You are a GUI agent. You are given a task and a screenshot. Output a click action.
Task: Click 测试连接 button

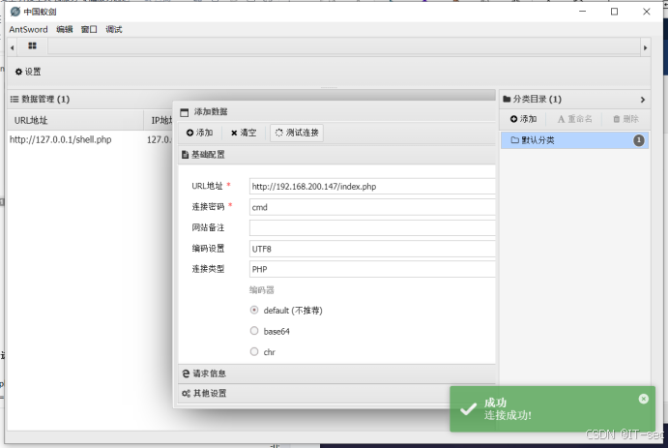[297, 133]
